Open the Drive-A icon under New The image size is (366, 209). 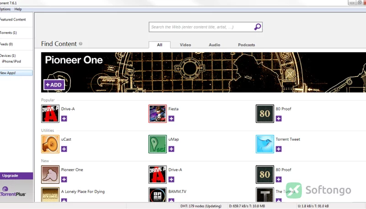[x=157, y=175]
